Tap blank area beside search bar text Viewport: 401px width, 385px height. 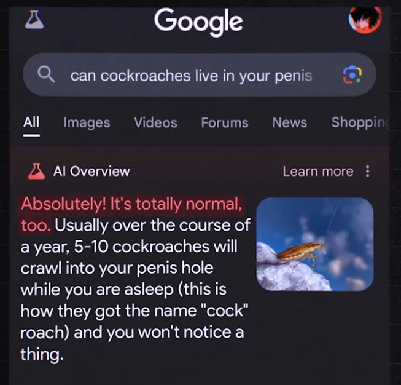coord(327,75)
